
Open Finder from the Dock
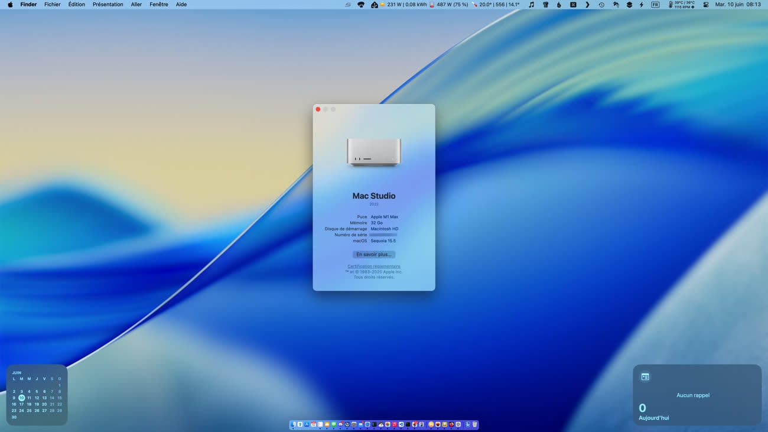pos(293,424)
